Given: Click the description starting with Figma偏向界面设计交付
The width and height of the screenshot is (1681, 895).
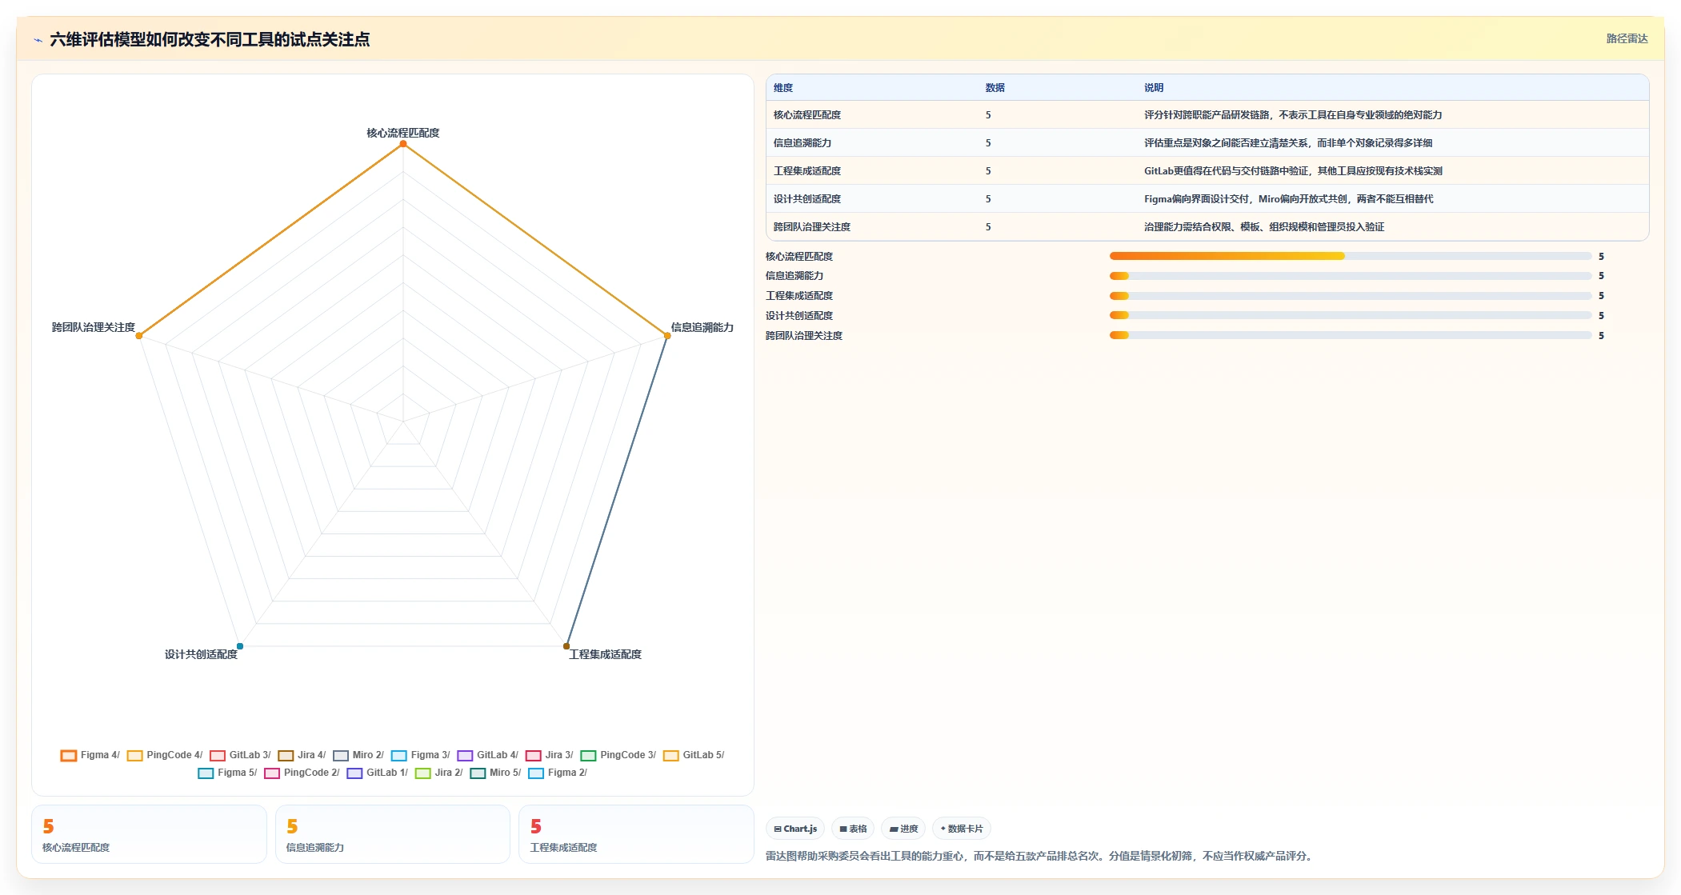Looking at the screenshot, I should coord(1288,199).
